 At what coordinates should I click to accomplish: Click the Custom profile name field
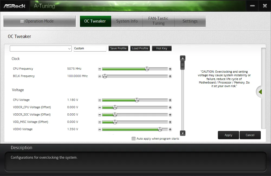coord(90,49)
